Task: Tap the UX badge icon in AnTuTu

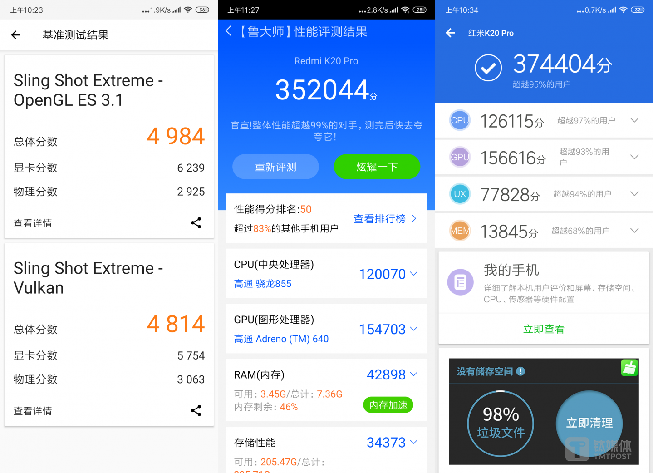Action: pyautogui.click(x=460, y=194)
